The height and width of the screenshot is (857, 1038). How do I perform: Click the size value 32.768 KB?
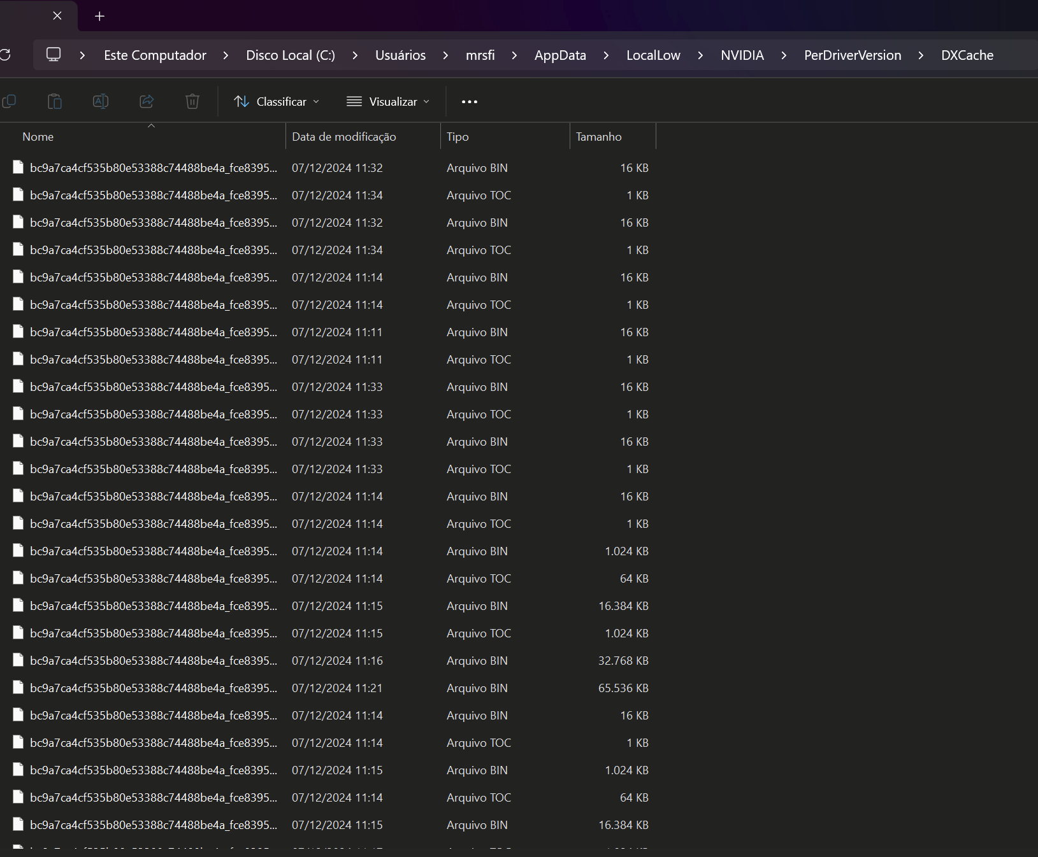click(623, 660)
